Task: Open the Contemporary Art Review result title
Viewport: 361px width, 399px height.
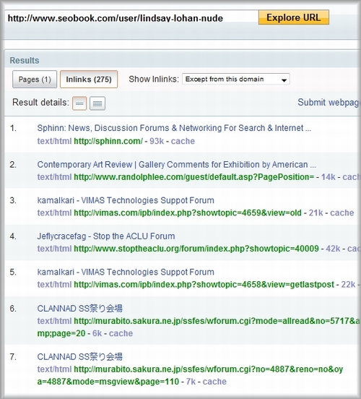Action: coord(176,165)
